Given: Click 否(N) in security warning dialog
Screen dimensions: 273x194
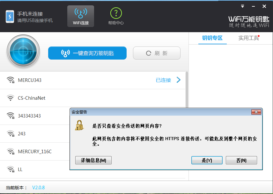Looking at the screenshot, I should click(241, 160).
